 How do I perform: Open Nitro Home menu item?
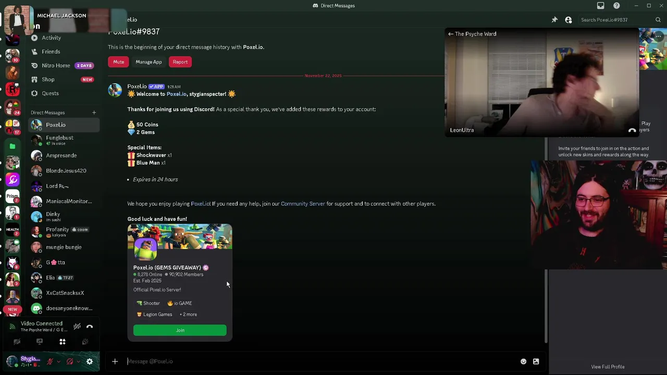(64, 66)
